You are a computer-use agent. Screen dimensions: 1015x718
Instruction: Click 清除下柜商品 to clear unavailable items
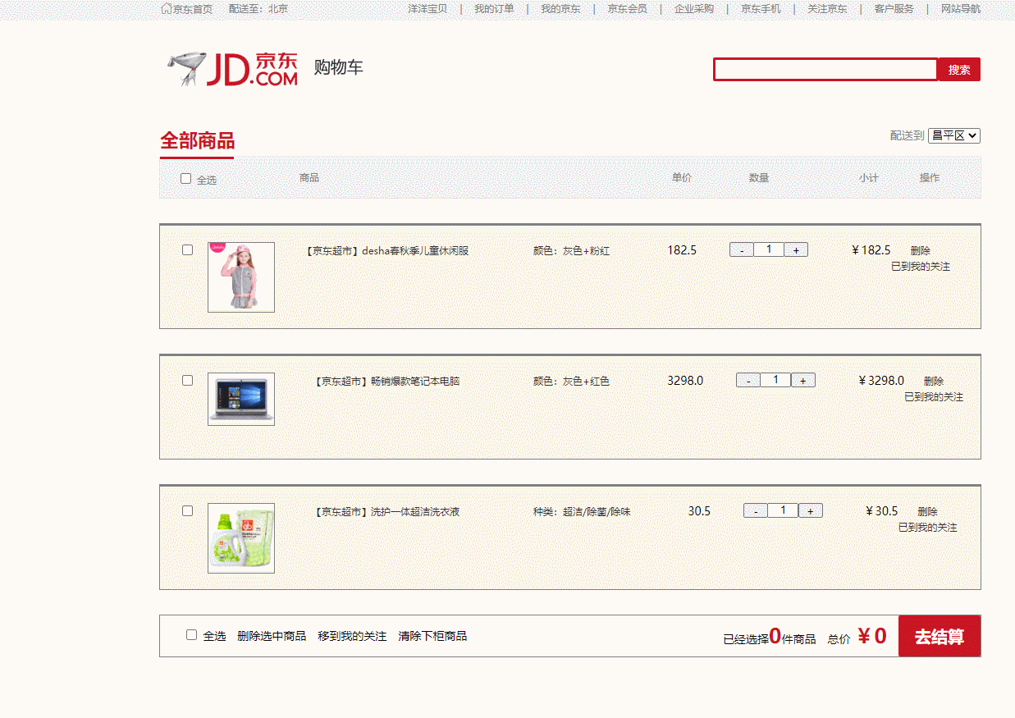(x=433, y=635)
